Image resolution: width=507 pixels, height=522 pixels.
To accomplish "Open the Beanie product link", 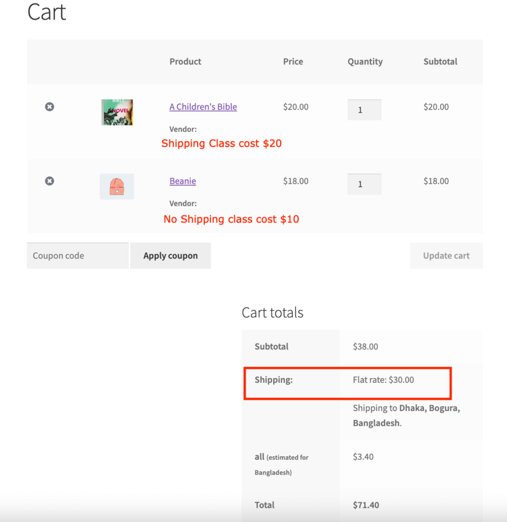I will click(182, 181).
